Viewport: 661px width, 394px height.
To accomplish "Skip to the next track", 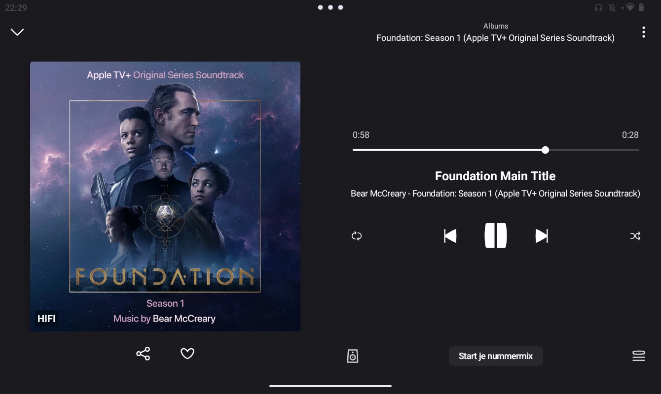I will [542, 236].
